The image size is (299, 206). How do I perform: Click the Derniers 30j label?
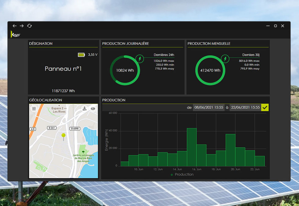251,55
